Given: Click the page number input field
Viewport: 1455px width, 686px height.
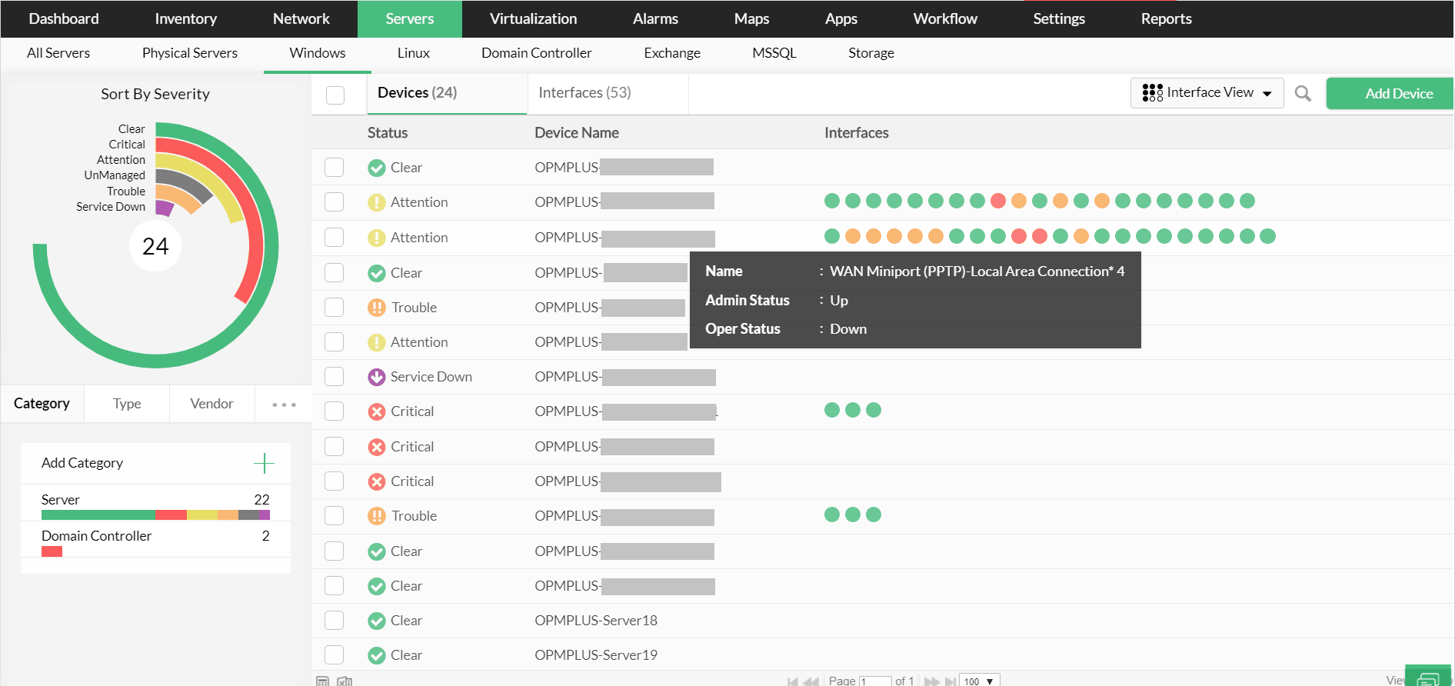Looking at the screenshot, I should pos(874,681).
